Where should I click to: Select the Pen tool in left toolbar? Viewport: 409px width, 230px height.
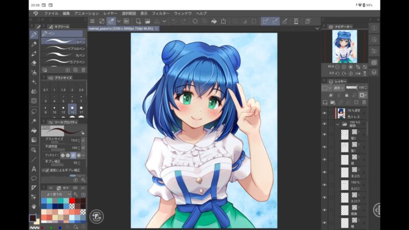(x=34, y=34)
